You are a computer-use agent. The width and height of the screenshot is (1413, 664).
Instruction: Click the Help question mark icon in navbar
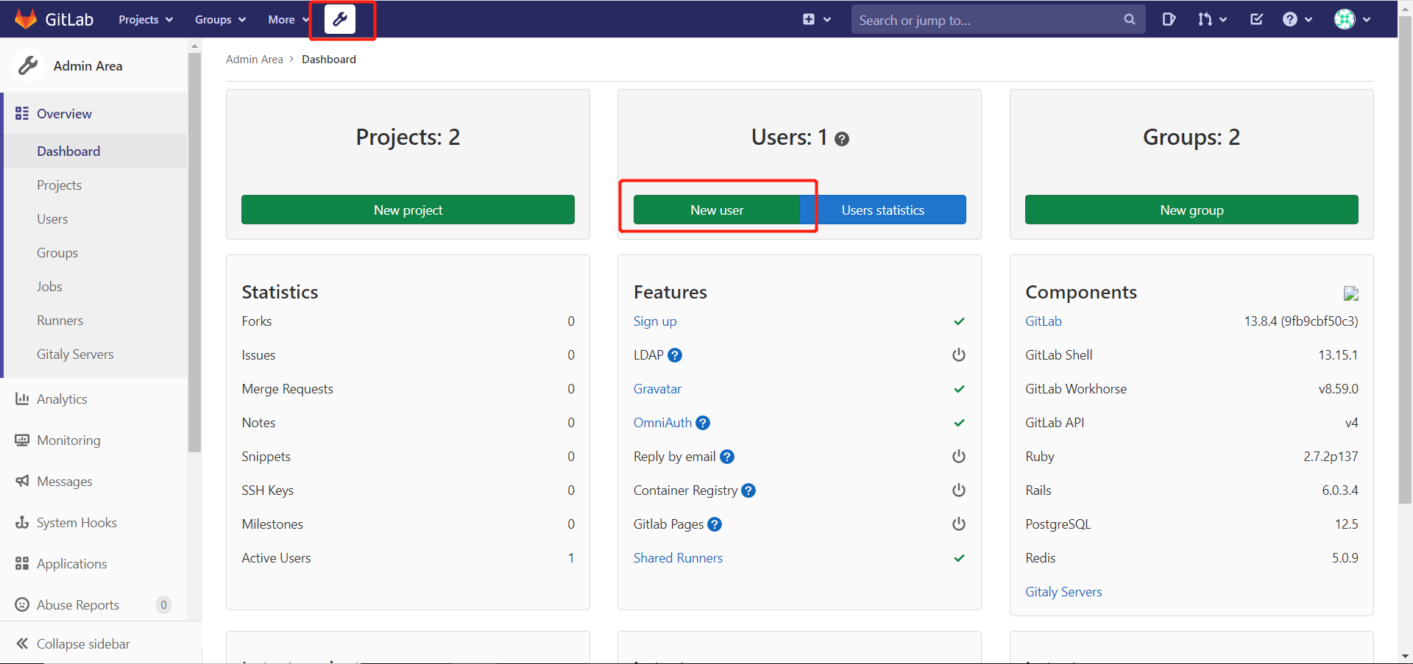(x=1290, y=19)
